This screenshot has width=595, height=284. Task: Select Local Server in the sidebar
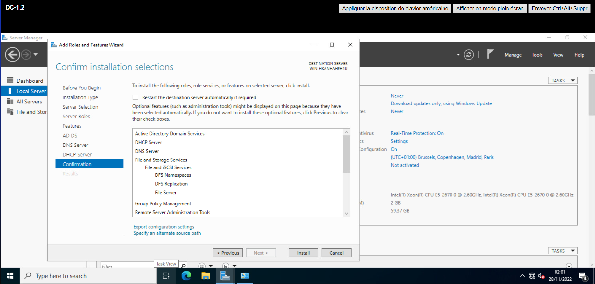coord(24,91)
